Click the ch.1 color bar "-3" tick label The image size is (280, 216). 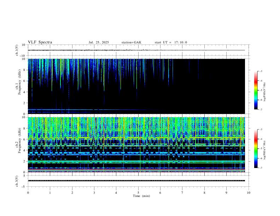261,71
